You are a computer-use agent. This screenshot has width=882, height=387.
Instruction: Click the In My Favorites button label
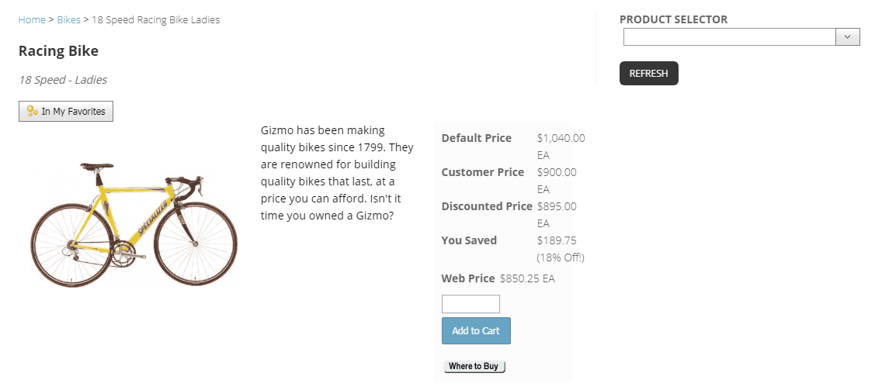coord(74,112)
